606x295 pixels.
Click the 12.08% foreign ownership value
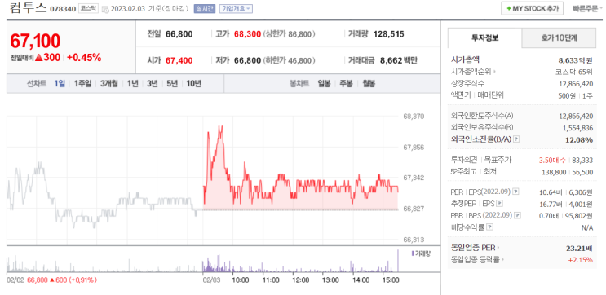point(578,140)
